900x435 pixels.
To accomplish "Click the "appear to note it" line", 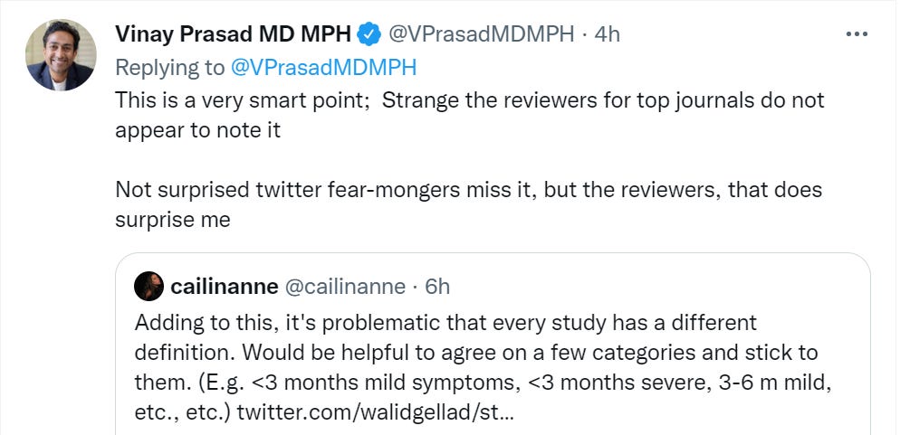I will tap(198, 129).
